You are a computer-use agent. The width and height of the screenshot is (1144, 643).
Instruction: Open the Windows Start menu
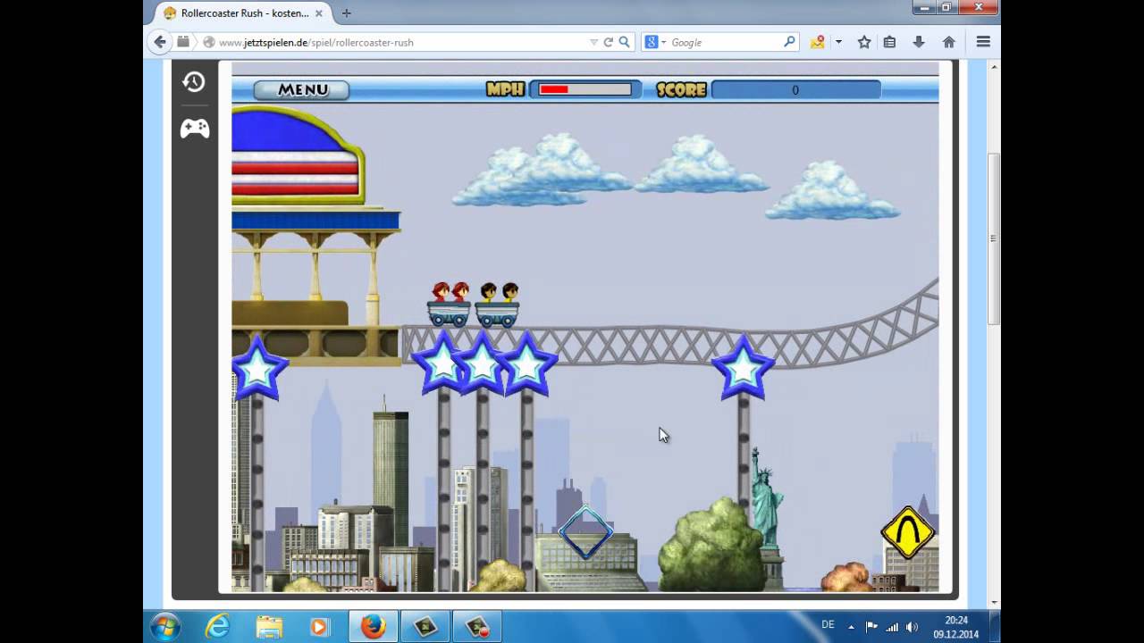click(165, 627)
